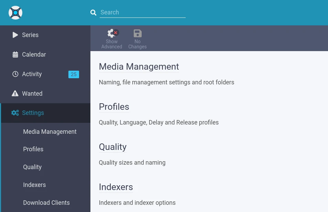Open the Indexers heading link
Viewport: 328px width, 212px height.
click(116, 187)
